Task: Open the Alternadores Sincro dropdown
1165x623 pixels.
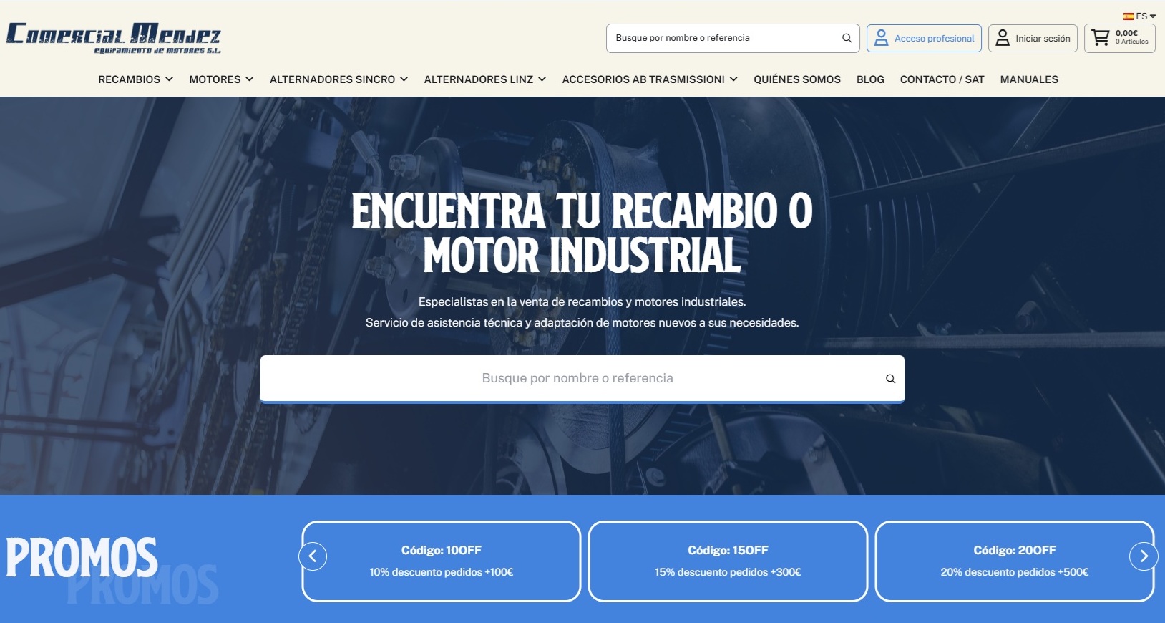Action: [338, 79]
